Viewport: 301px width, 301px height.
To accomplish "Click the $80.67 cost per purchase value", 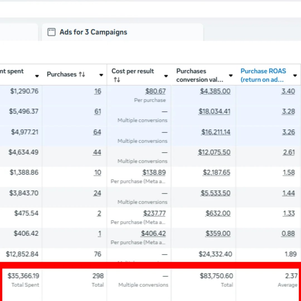I will (x=155, y=91).
